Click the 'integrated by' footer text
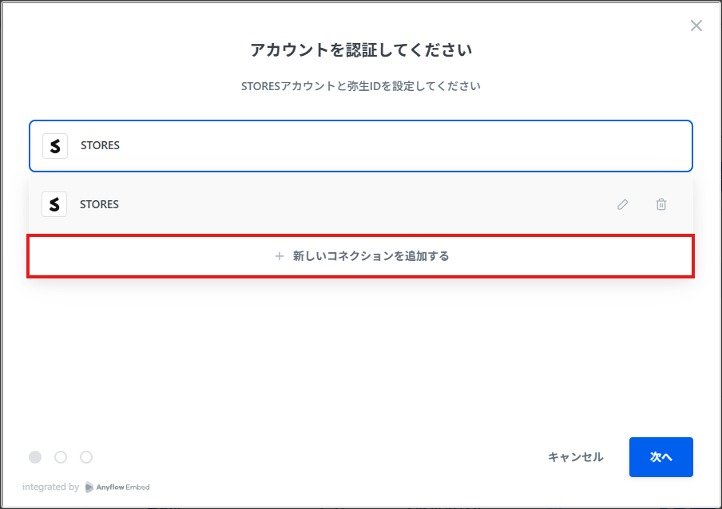This screenshot has height=509, width=722. (x=50, y=487)
